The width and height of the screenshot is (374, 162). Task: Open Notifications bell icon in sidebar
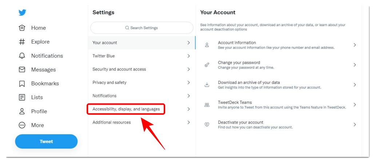(x=22, y=56)
